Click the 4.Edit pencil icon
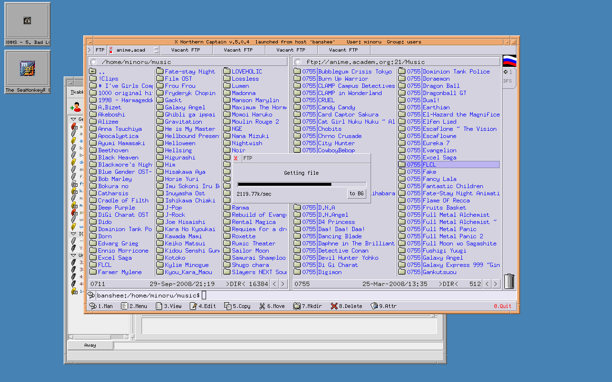The width and height of the screenshot is (612, 382). pyautogui.click(x=193, y=306)
